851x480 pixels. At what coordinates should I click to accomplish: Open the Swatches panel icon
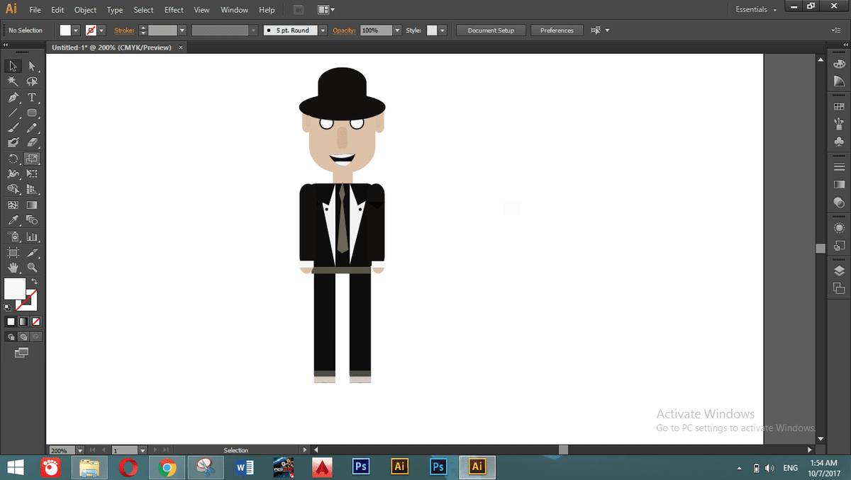839,107
